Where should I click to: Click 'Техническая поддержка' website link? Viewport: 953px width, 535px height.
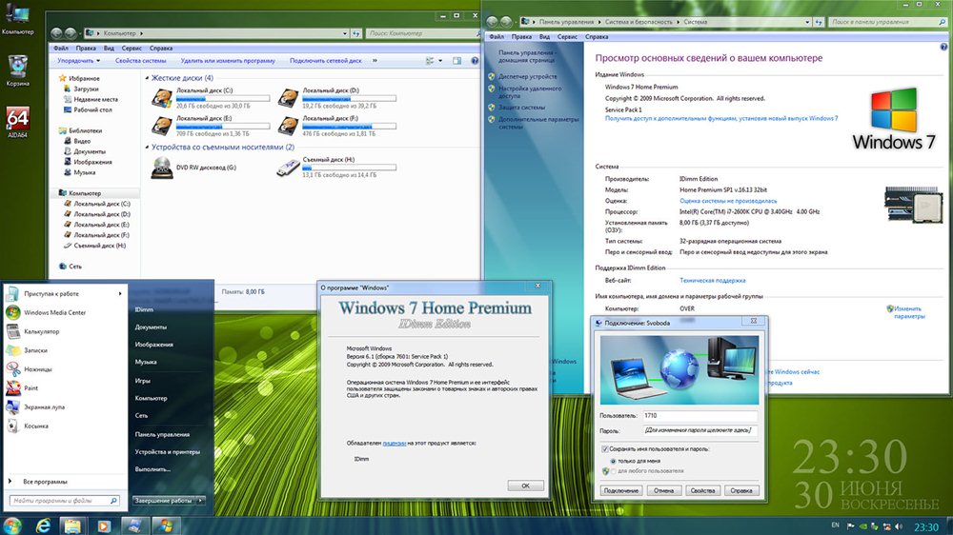(712, 281)
